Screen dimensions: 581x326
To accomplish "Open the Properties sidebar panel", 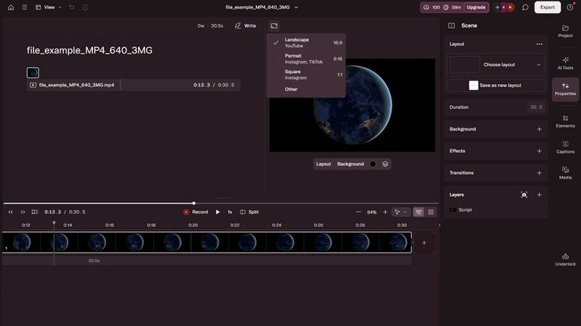I will point(565,89).
